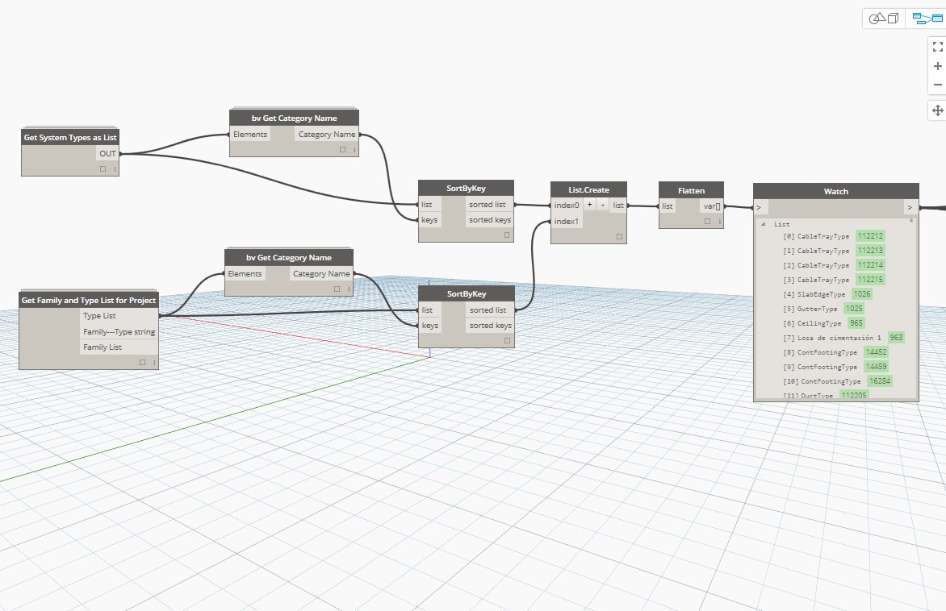Click Category Name output of upper bv Get Category Name

point(326,135)
